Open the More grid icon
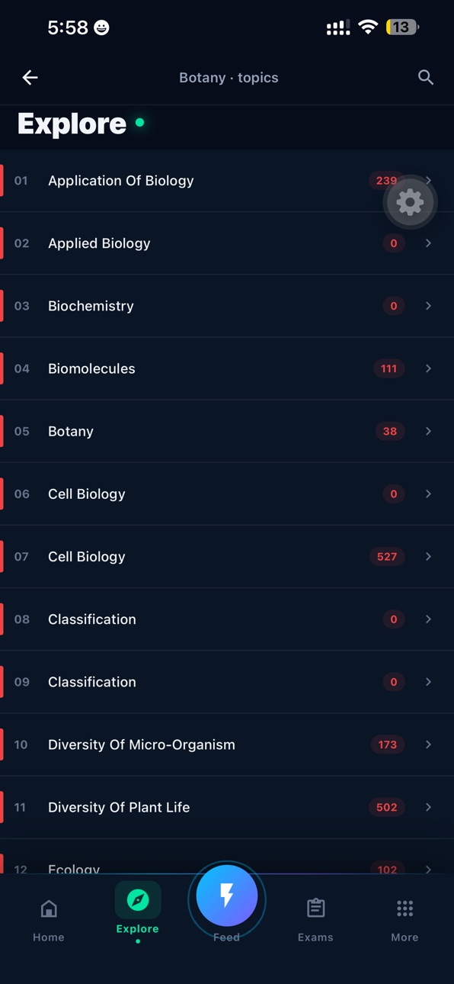454x984 pixels. [x=404, y=908]
